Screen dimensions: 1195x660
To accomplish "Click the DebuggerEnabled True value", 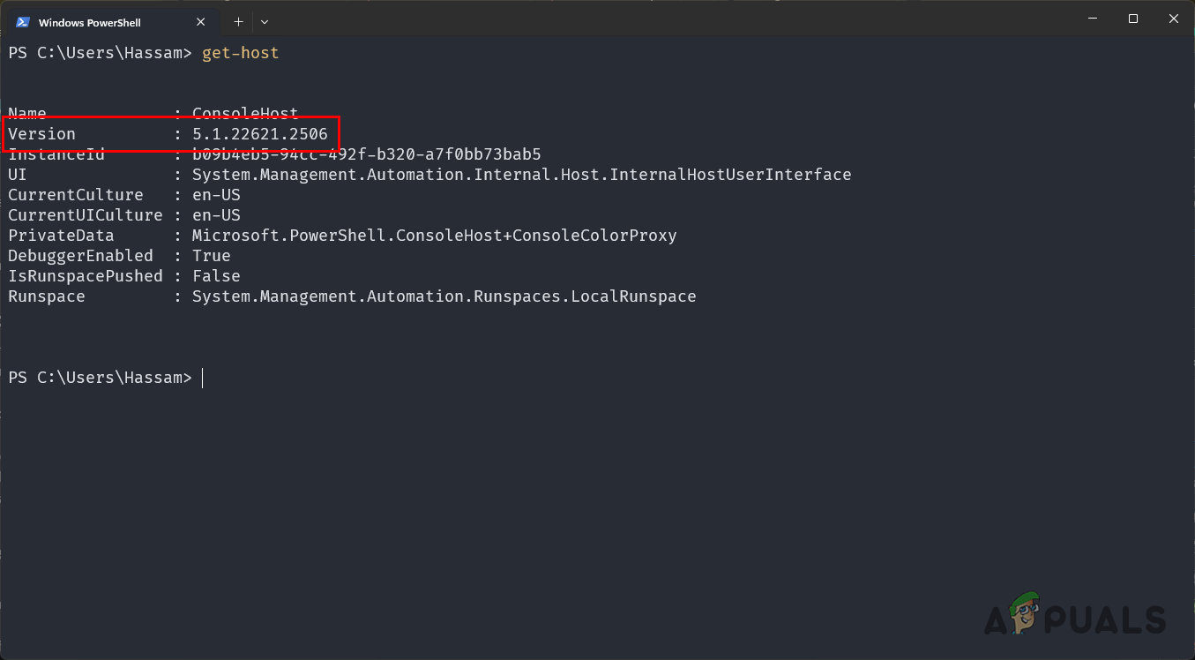I will (212, 255).
